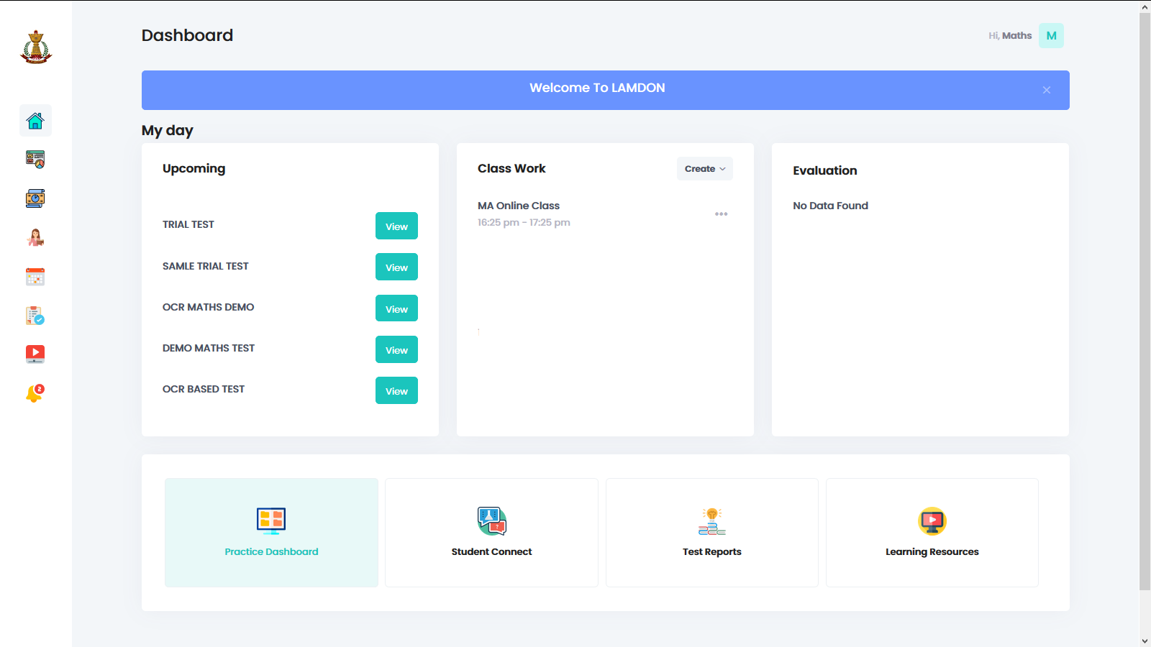1151x647 pixels.
Task: Open the Practice Dashboard card
Action: [271, 533]
